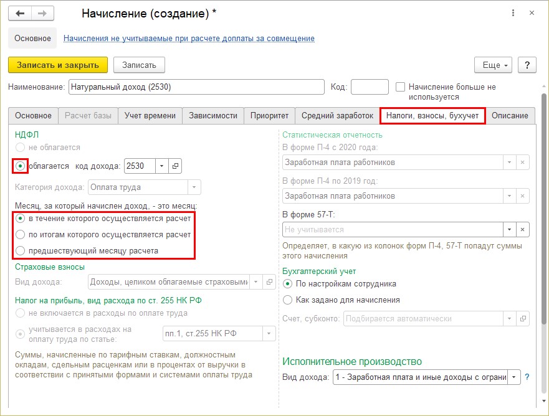The image size is (549, 416).
Task: Open the Счет, субконто selection icon
Action: [x=523, y=319]
